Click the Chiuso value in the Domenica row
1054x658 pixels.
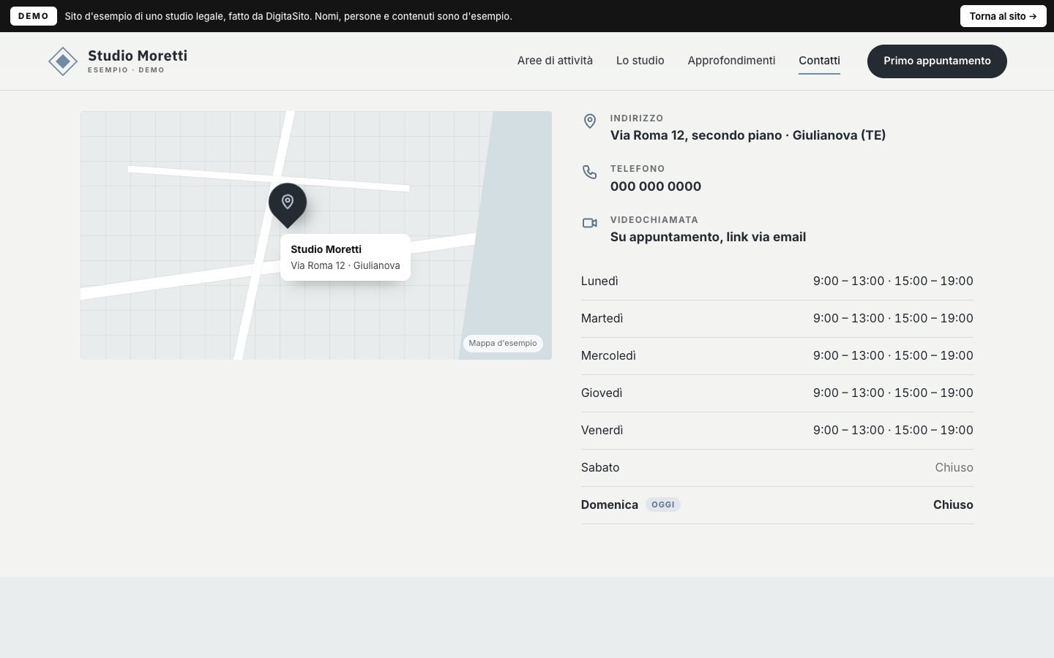(x=953, y=505)
